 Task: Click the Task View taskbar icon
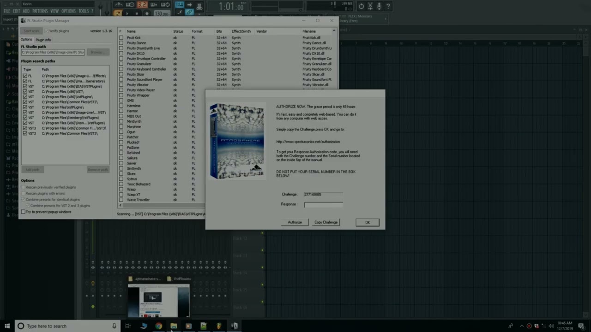tap(128, 326)
